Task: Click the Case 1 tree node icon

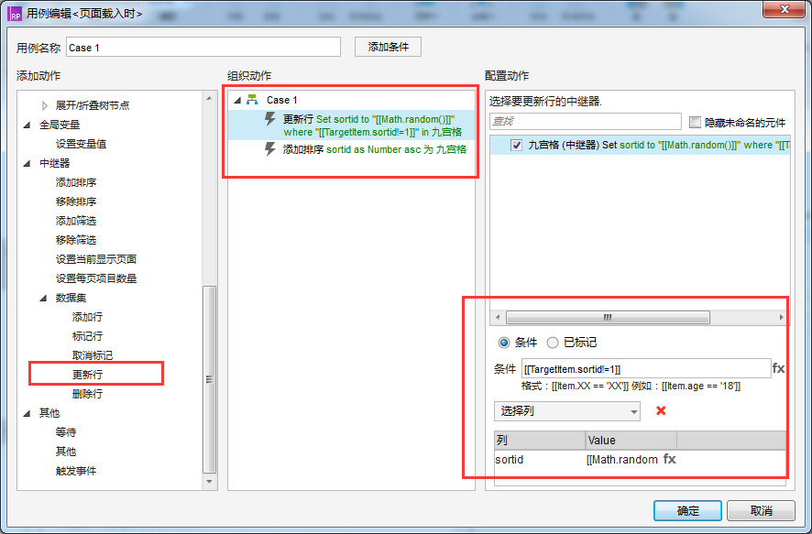Action: point(252,99)
